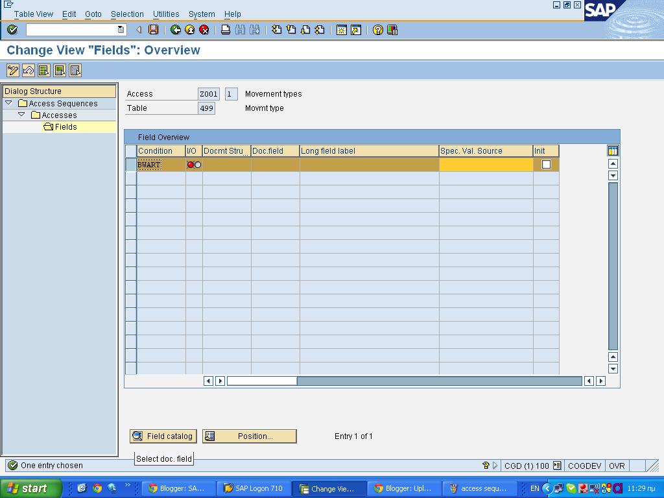Select Fields in Dialog Structure tree
Viewport: 664px width, 498px height.
(65, 126)
